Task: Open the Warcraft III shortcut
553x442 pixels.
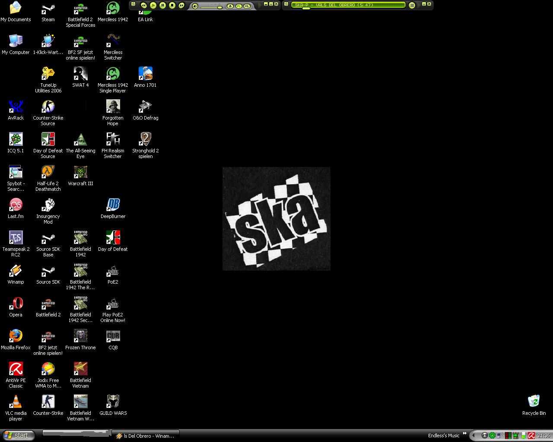Action: pyautogui.click(x=80, y=176)
